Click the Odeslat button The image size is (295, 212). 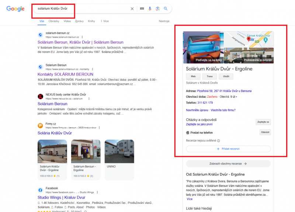tap(265, 132)
